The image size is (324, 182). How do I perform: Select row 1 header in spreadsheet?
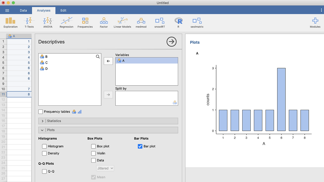(x=3, y=41)
